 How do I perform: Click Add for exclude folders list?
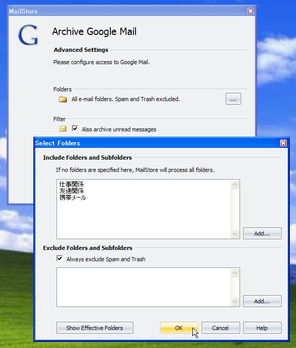pyautogui.click(x=262, y=301)
